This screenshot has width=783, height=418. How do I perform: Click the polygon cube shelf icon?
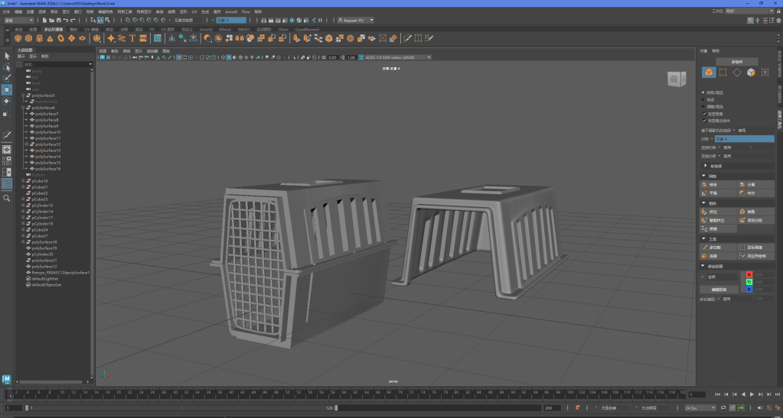tap(28, 37)
